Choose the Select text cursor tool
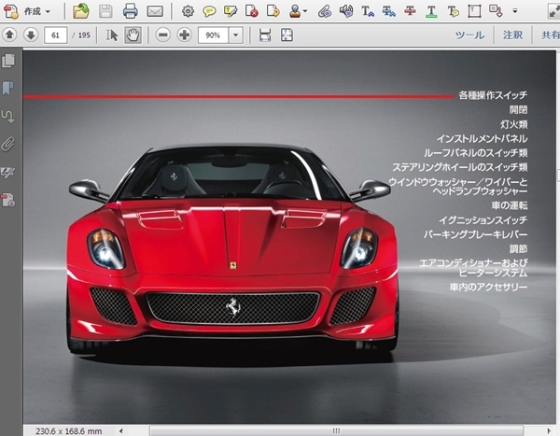 pyautogui.click(x=111, y=35)
